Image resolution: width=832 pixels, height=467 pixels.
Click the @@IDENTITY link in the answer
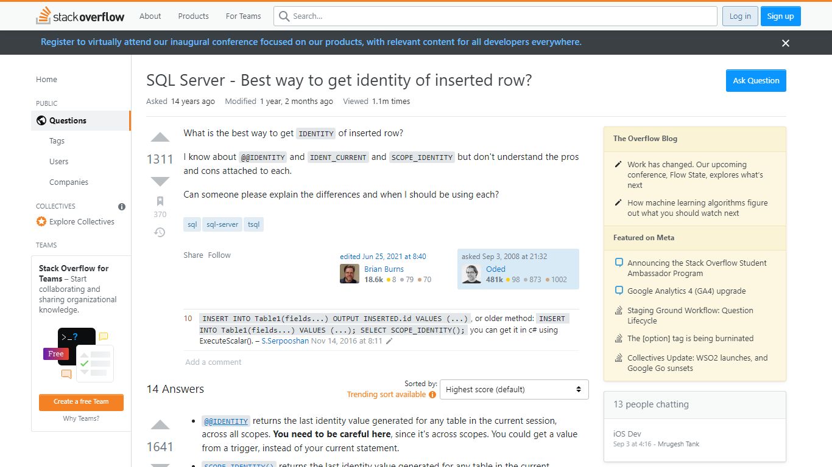226,421
